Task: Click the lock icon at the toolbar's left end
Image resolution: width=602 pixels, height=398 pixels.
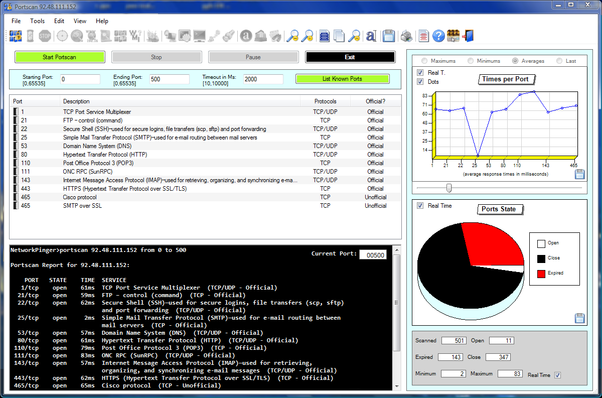Action: click(15, 36)
